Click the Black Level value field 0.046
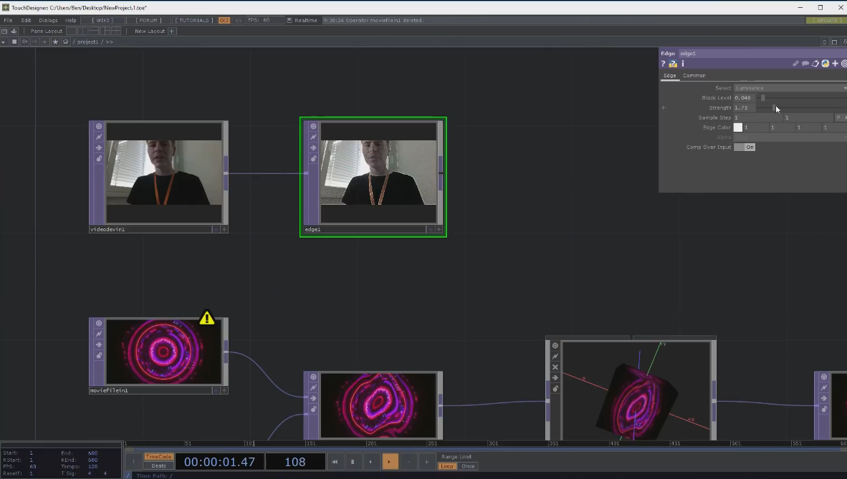This screenshot has width=847, height=479. click(745, 98)
